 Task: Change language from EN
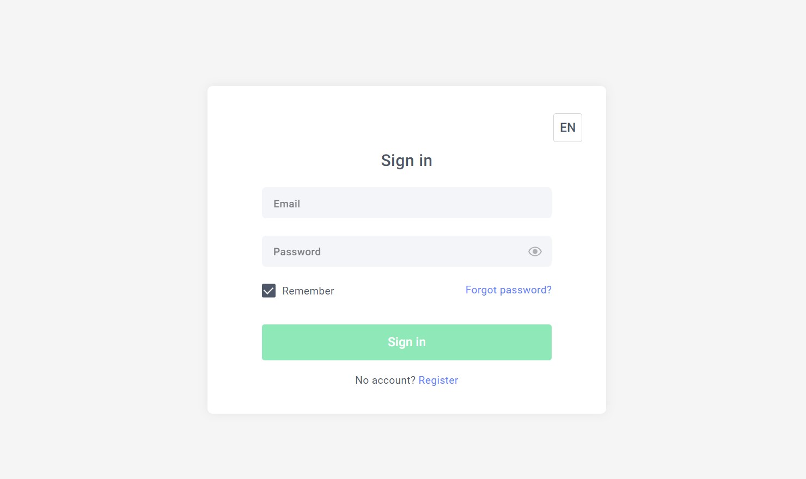pos(567,127)
